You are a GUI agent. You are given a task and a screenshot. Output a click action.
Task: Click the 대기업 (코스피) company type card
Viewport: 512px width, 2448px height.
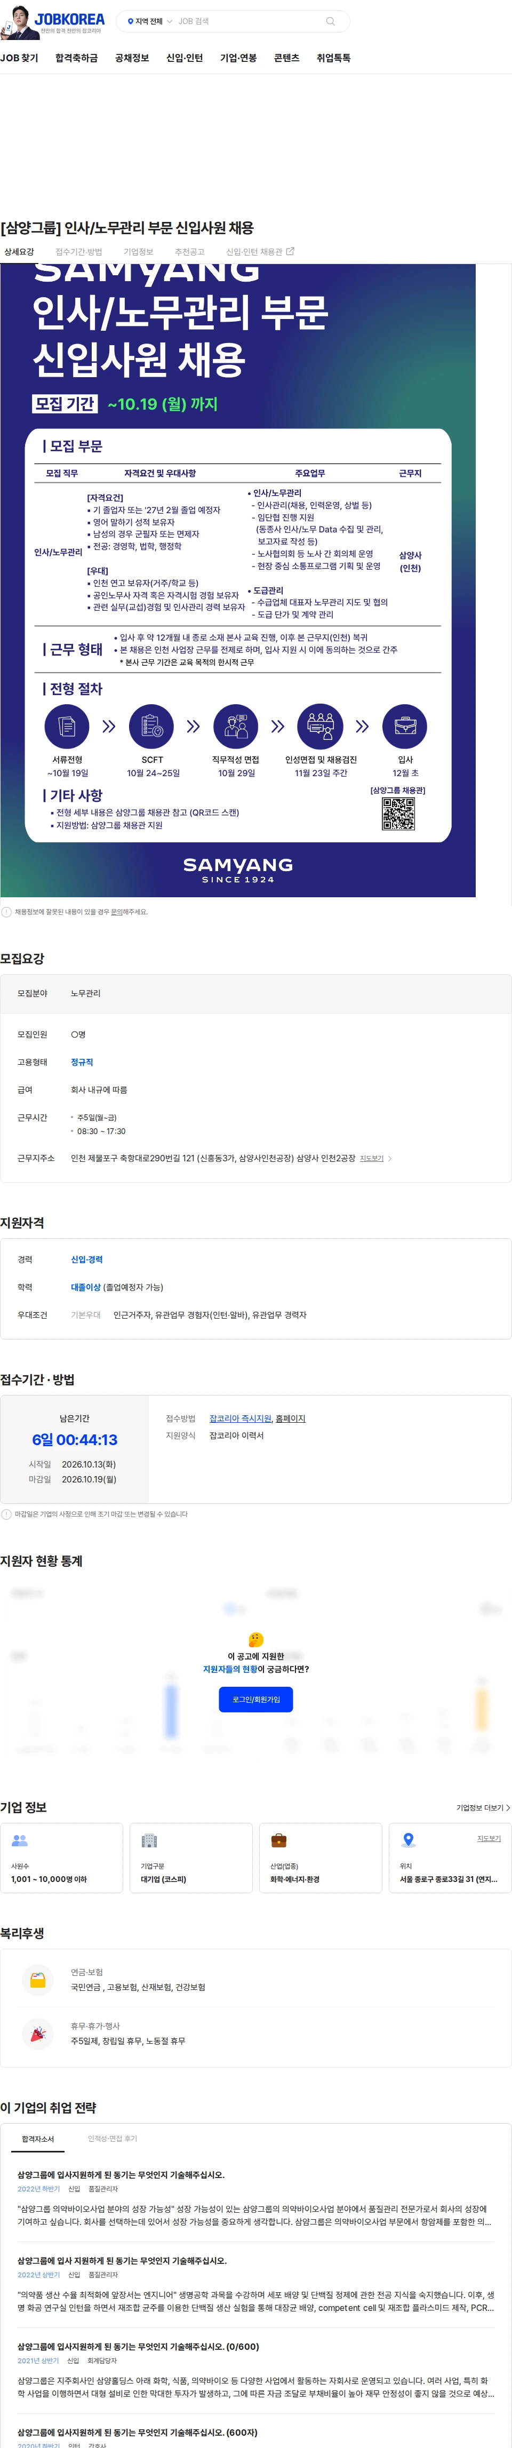click(191, 1858)
